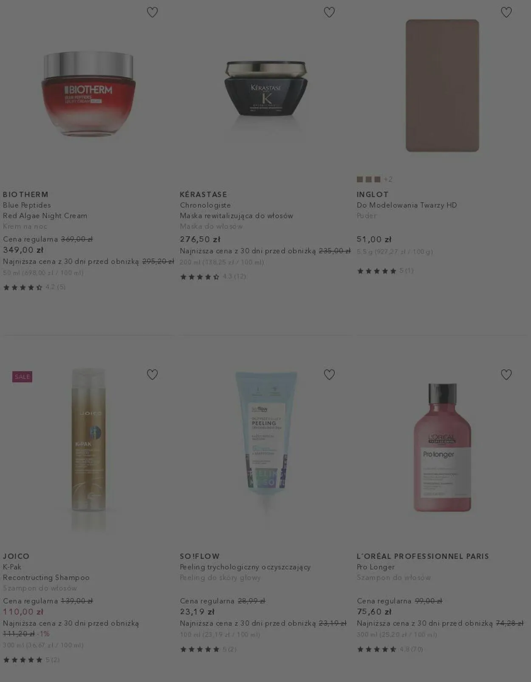Select first Inglot color swatch

360,179
